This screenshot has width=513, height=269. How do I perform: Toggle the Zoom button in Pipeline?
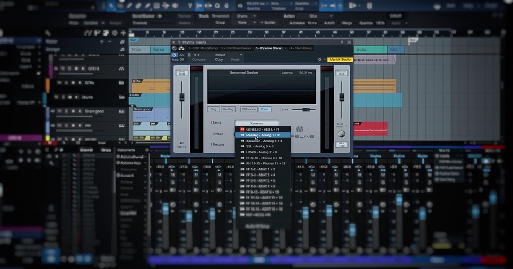pos(265,109)
